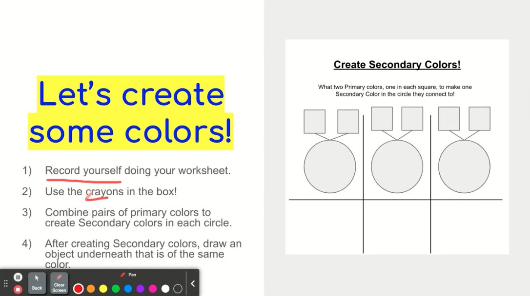The width and height of the screenshot is (530, 296).
Task: Click the second square in the left column
Action: point(348,121)
